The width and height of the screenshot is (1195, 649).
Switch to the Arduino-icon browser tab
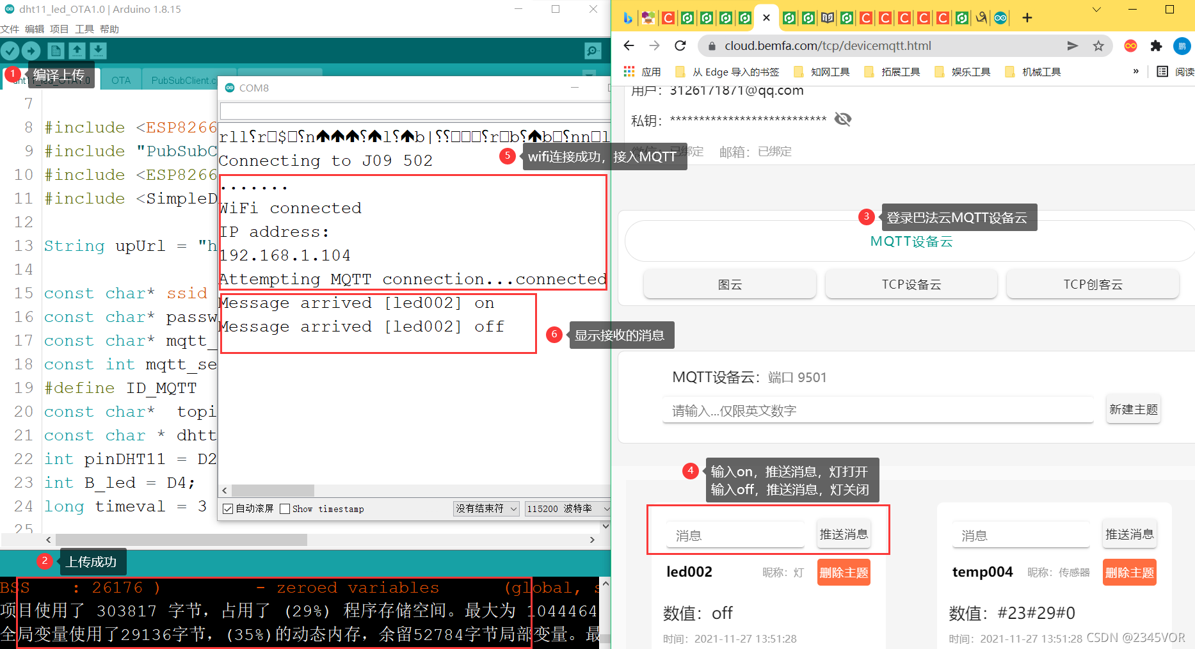coord(1000,18)
